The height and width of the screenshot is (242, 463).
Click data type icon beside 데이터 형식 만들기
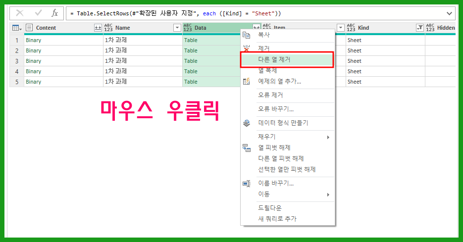coord(246,123)
